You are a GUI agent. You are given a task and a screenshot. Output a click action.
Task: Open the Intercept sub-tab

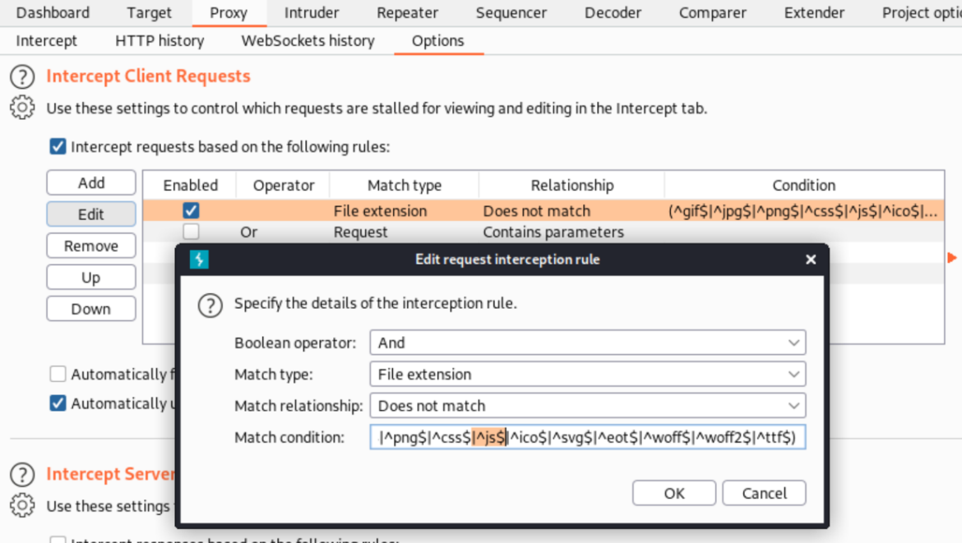point(47,41)
